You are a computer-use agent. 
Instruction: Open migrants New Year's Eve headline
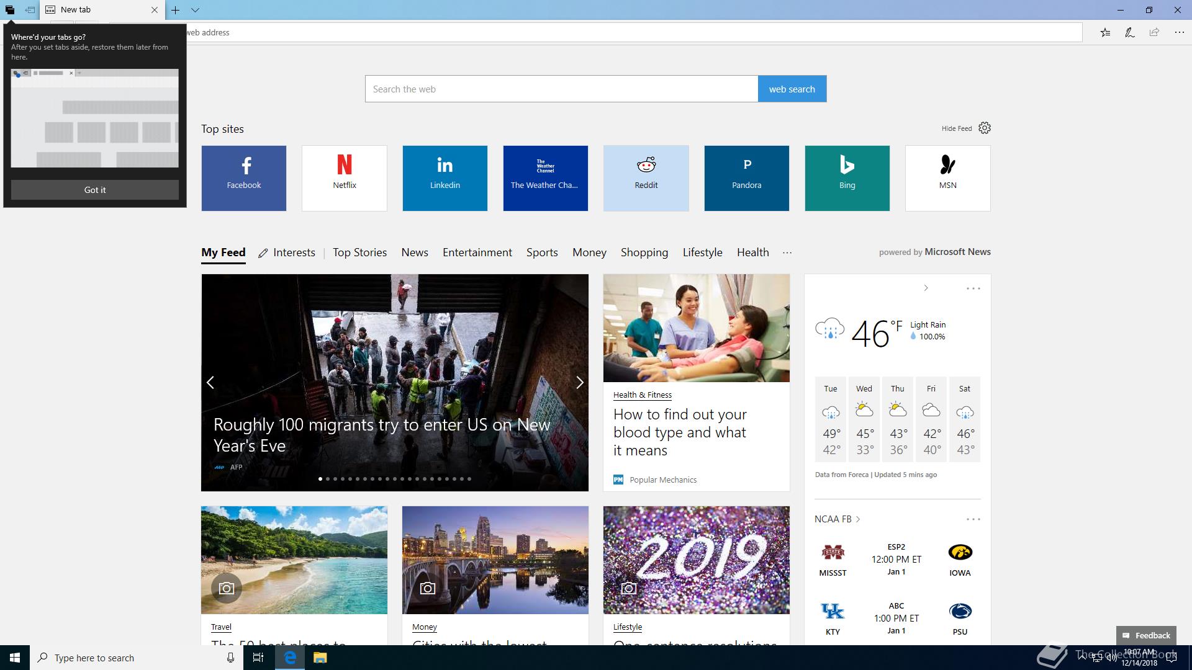click(382, 435)
